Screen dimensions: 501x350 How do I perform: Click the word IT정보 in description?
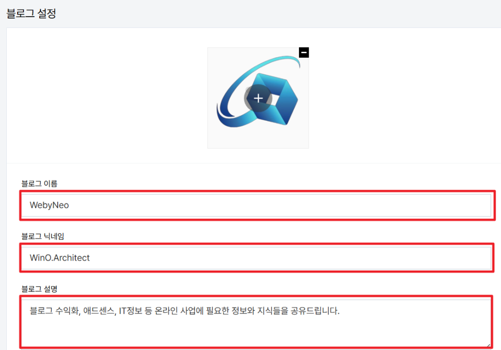130,311
